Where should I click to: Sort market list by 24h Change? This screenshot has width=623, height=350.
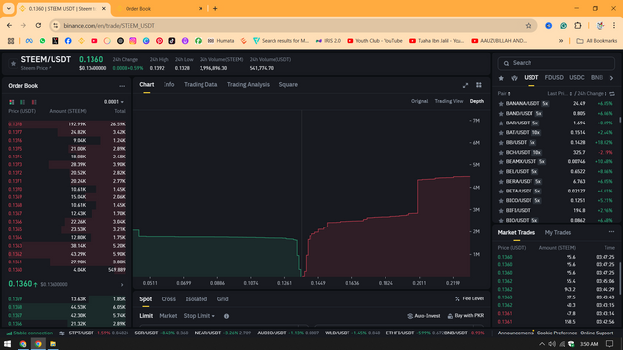click(x=591, y=94)
